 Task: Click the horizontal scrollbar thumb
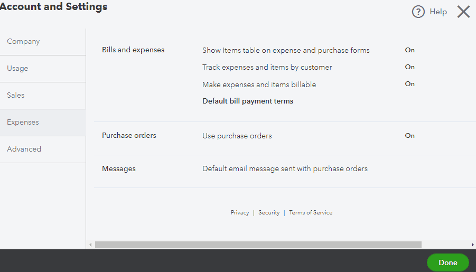258,245
